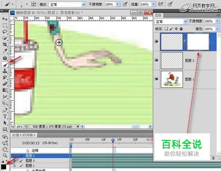Open layer 填充 slider arrow

(217, 29)
